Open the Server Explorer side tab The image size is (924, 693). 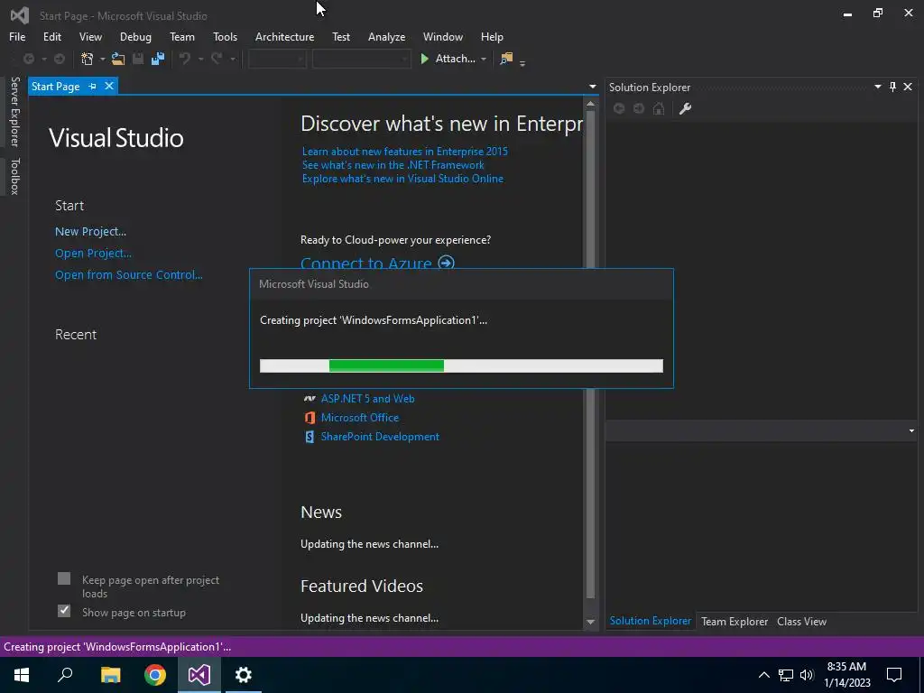click(x=14, y=111)
